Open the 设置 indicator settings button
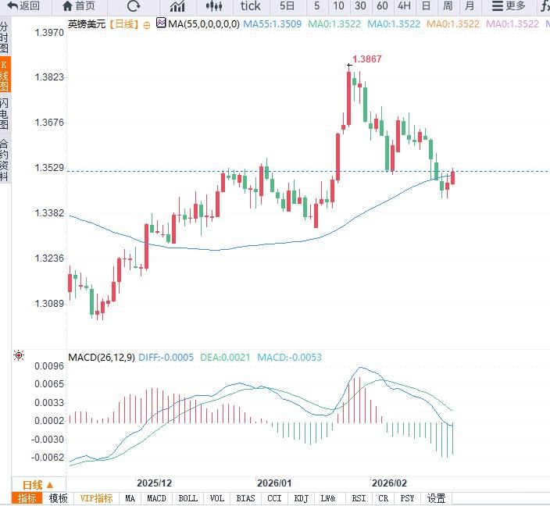This screenshot has height=506, width=550. pyautogui.click(x=437, y=498)
